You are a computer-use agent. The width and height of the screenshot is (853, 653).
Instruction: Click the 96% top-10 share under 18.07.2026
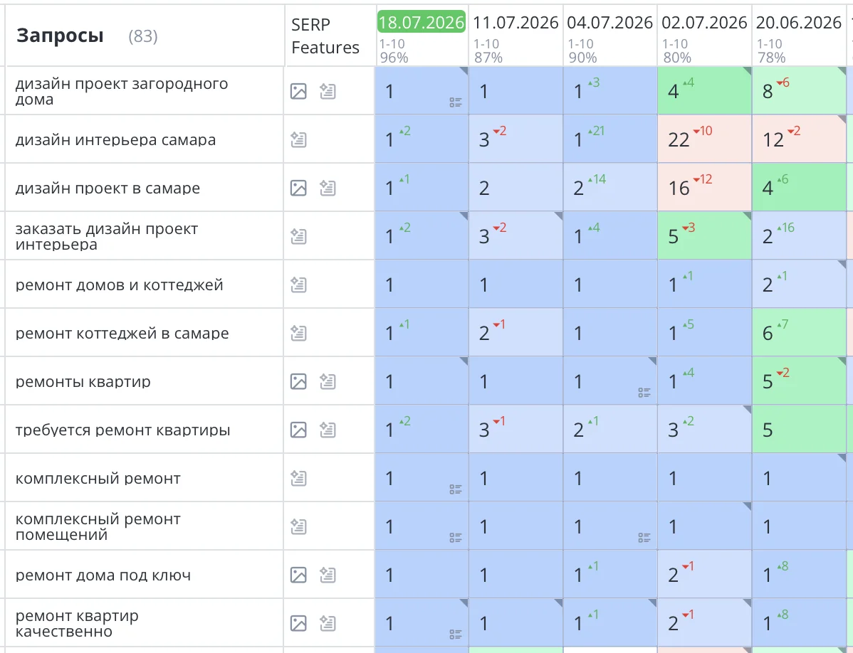394,58
